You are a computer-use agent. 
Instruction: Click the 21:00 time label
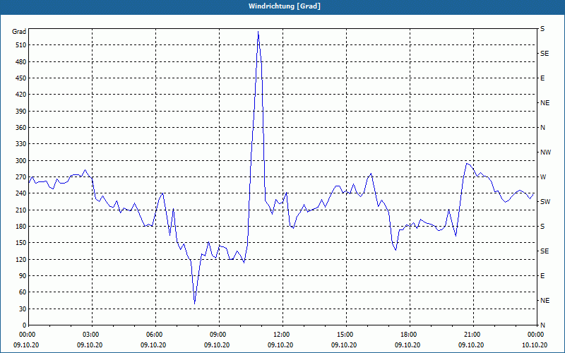[x=473, y=335]
